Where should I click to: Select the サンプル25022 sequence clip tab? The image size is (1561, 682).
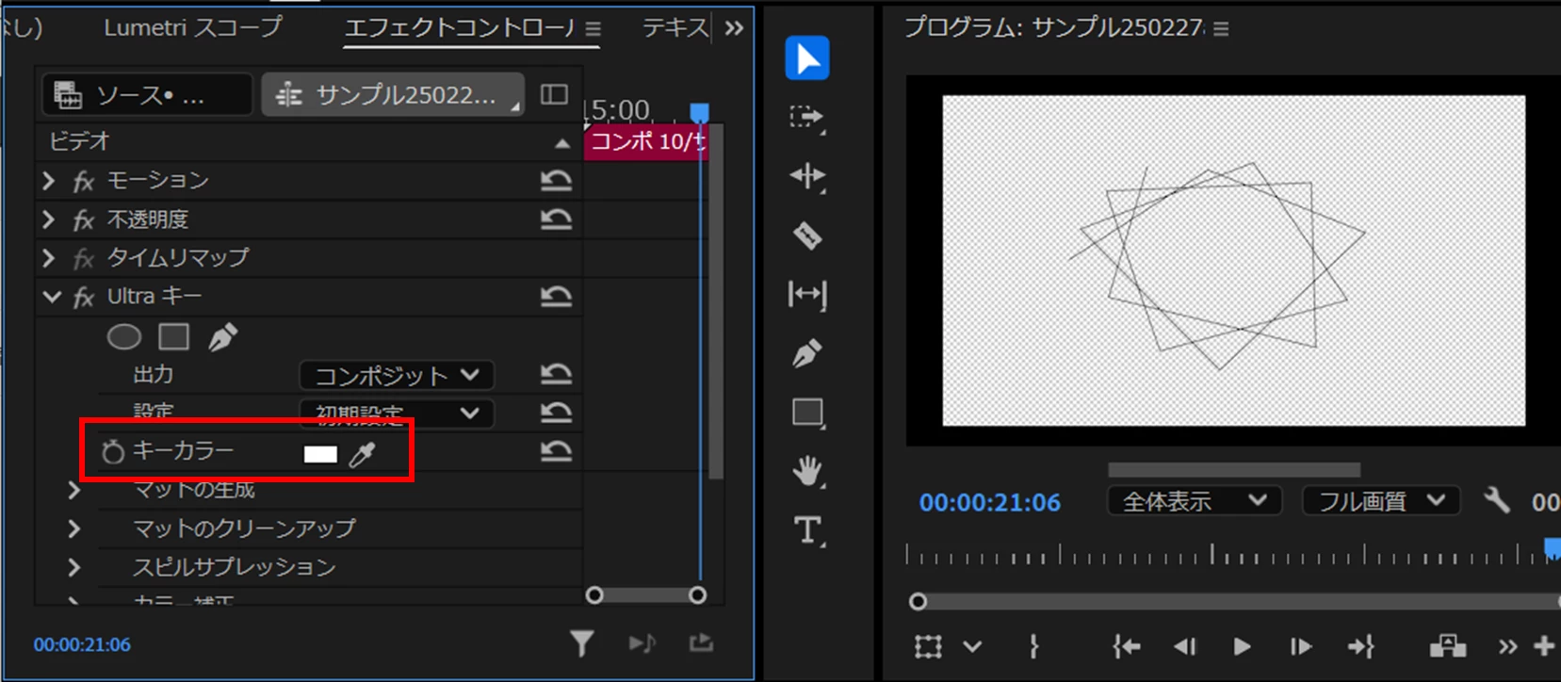[x=393, y=95]
